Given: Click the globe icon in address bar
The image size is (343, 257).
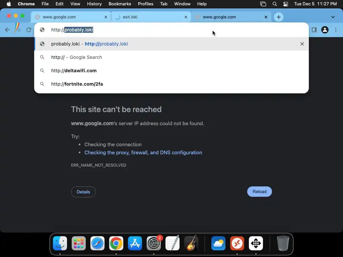Looking at the screenshot, I should pyautogui.click(x=42, y=30).
